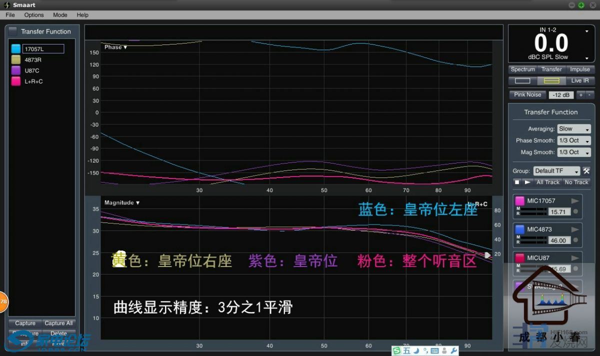Toggle the Transfer Function panel checkbox

pyautogui.click(x=13, y=31)
